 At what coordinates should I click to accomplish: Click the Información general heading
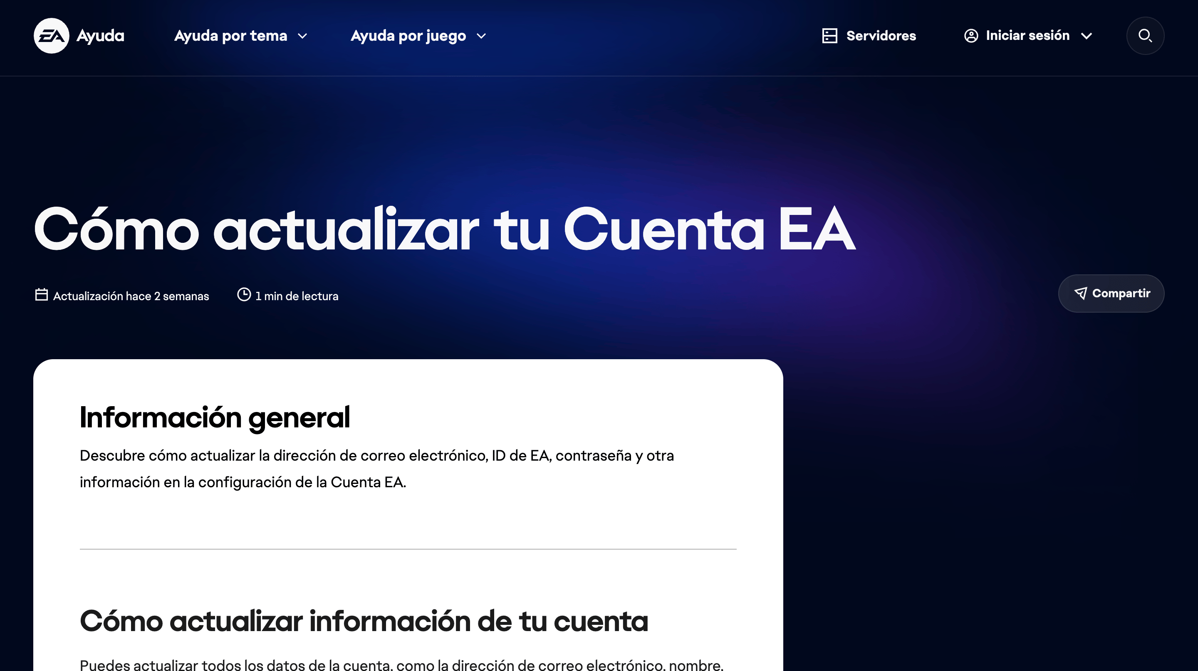coord(214,417)
